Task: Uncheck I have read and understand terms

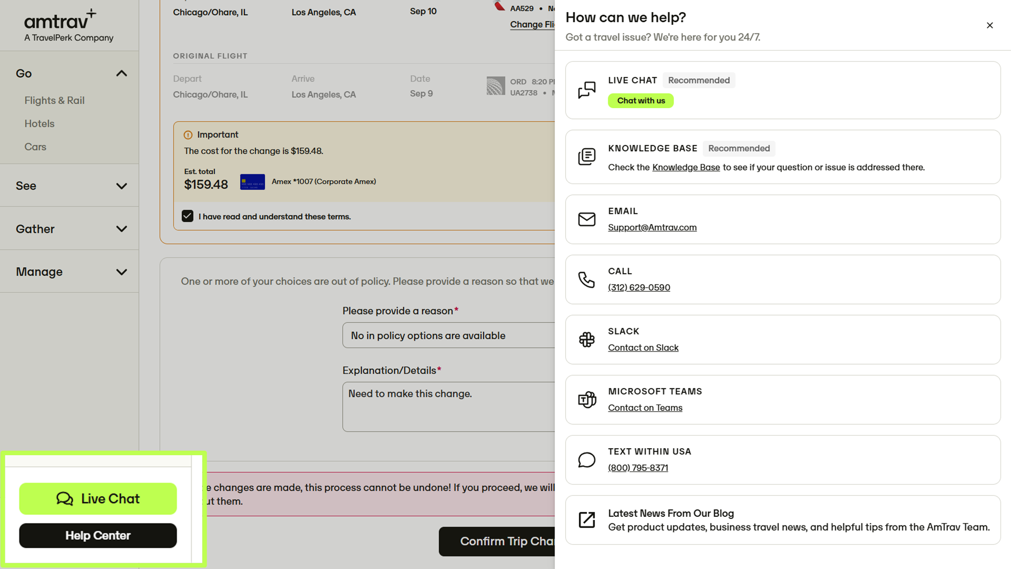Action: coord(188,216)
